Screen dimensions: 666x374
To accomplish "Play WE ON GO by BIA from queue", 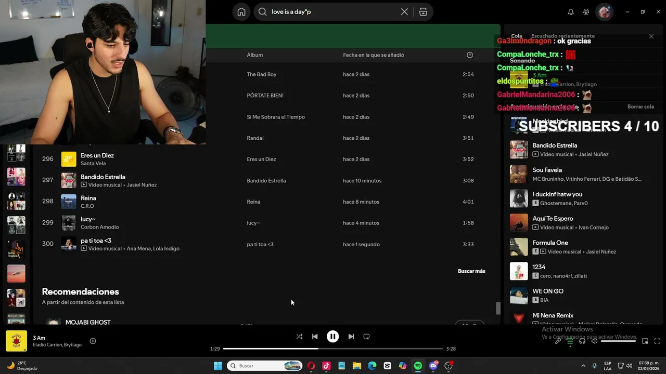I will coord(583,296).
